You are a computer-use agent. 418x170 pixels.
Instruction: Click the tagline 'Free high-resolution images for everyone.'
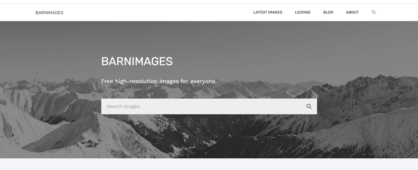coord(159,81)
